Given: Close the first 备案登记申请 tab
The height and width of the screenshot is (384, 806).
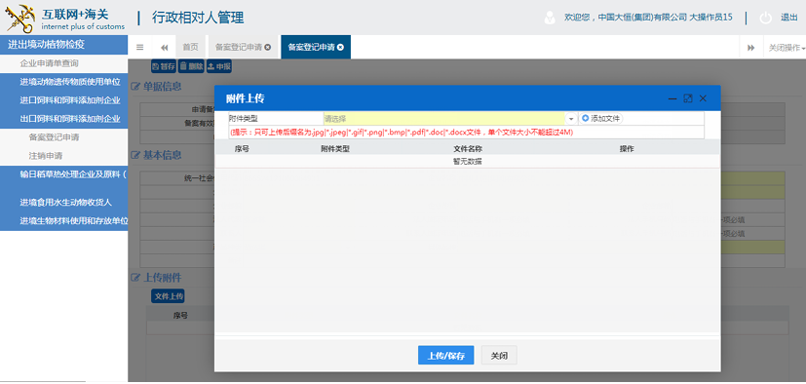Looking at the screenshot, I should (x=267, y=48).
